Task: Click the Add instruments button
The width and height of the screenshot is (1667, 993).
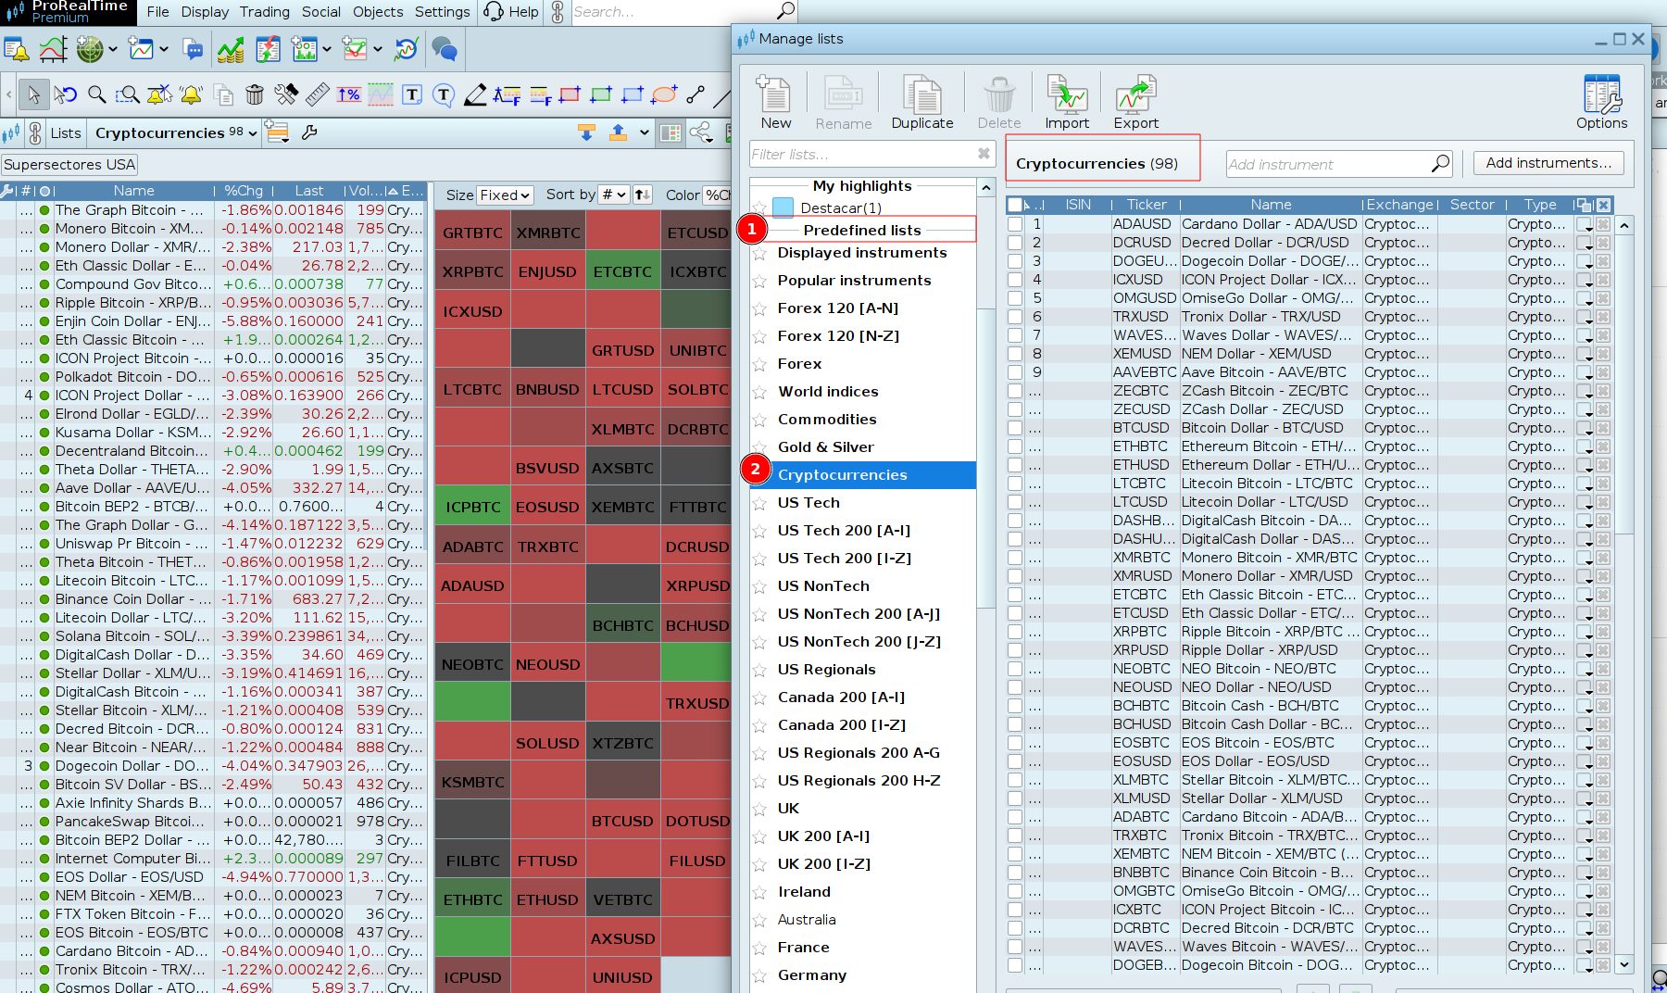Action: coord(1548,163)
